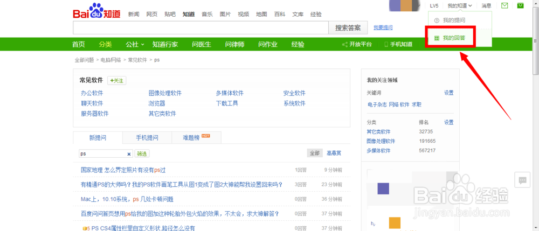
Task: Open 问作业 in navigation bar
Action: [x=268, y=44]
